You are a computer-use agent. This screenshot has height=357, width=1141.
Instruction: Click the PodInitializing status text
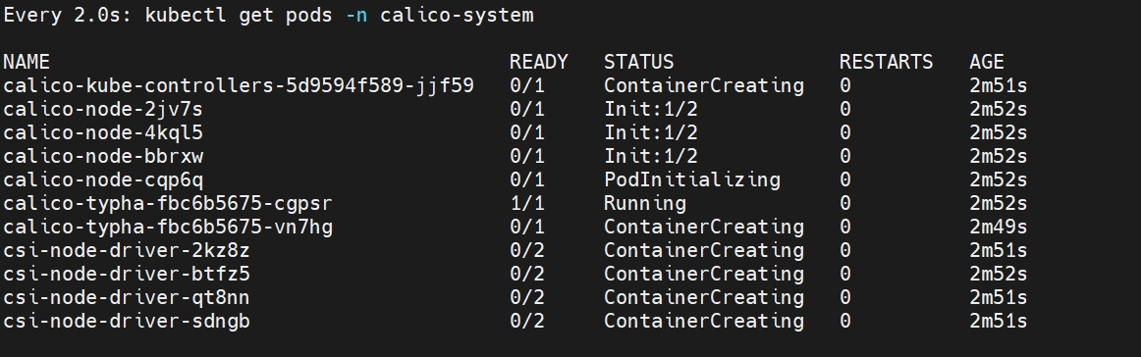click(692, 180)
